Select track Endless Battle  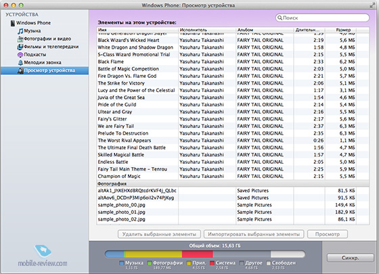tap(233, 162)
